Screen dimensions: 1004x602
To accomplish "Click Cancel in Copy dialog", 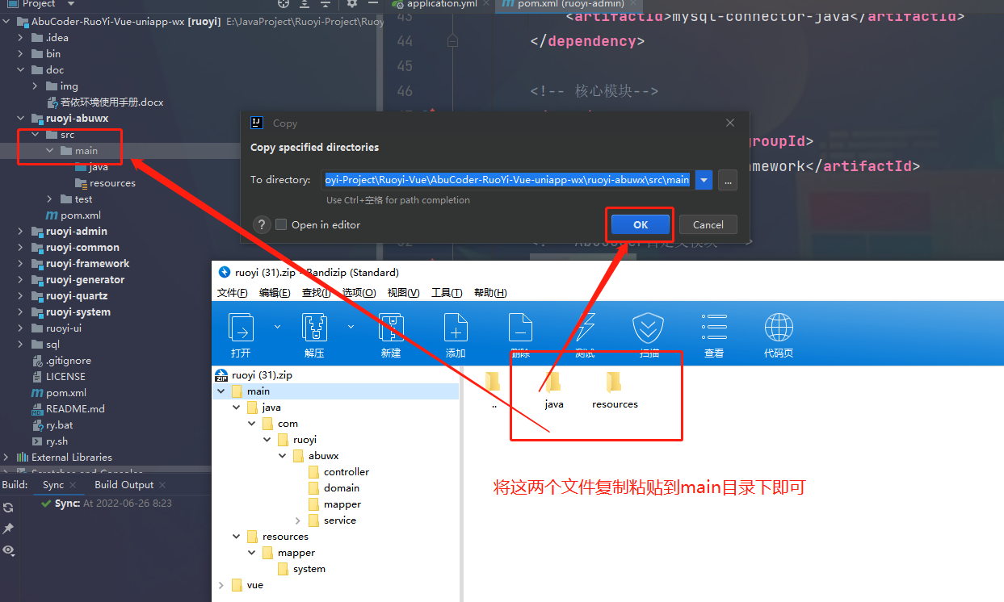I will coord(708,224).
